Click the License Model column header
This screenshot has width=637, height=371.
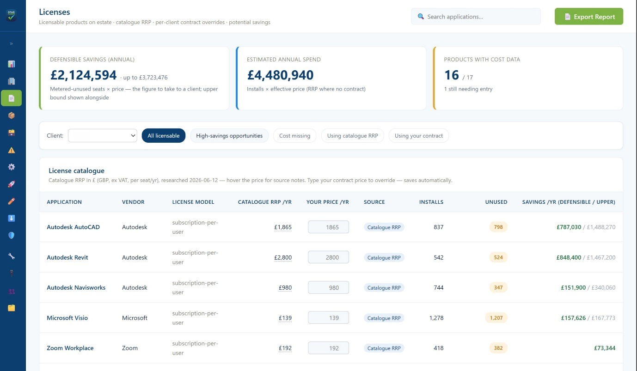[193, 202]
